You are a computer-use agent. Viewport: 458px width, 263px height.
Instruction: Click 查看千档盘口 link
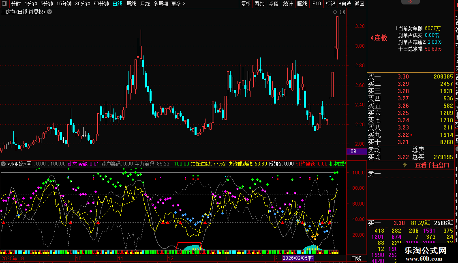[x=432, y=165]
